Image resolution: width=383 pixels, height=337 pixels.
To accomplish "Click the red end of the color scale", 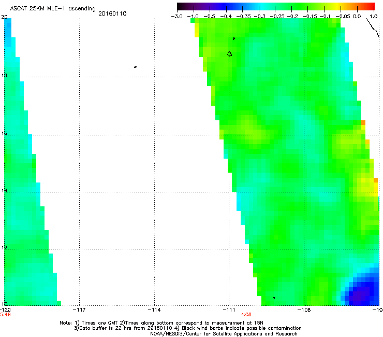I will (370, 6).
